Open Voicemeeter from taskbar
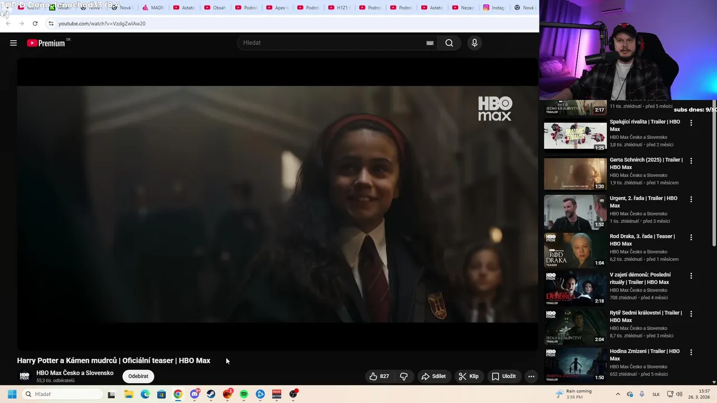717x403 pixels. [x=277, y=394]
